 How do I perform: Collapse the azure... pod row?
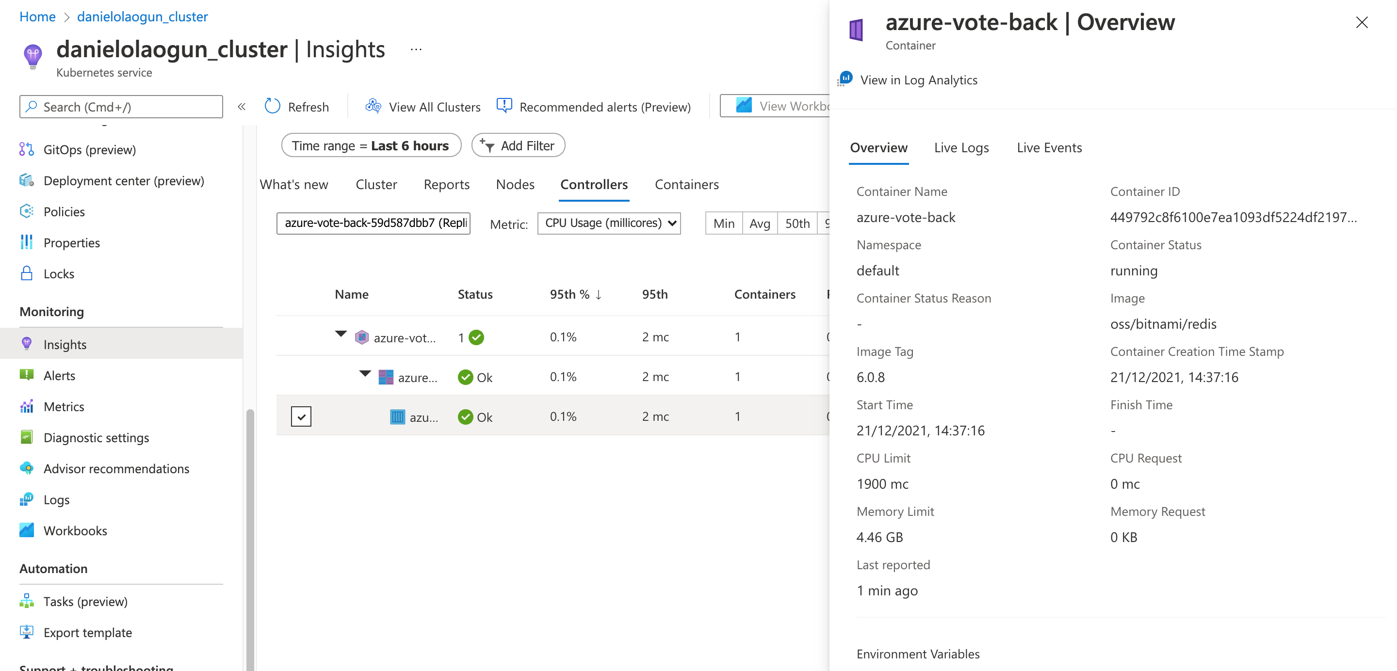click(x=365, y=374)
